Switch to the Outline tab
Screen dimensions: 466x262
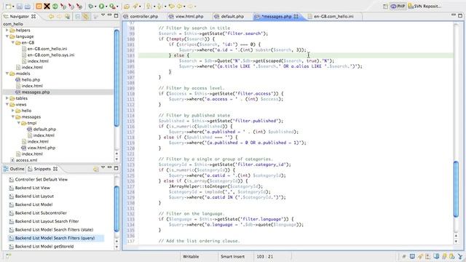(x=14, y=169)
